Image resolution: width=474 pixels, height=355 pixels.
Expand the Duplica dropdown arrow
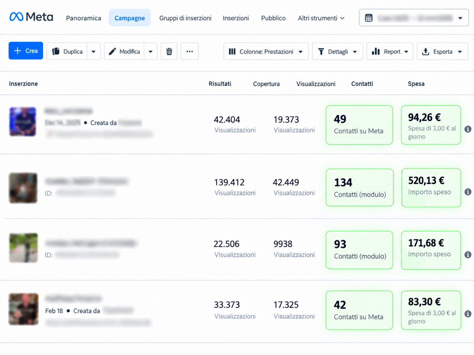[x=94, y=51]
